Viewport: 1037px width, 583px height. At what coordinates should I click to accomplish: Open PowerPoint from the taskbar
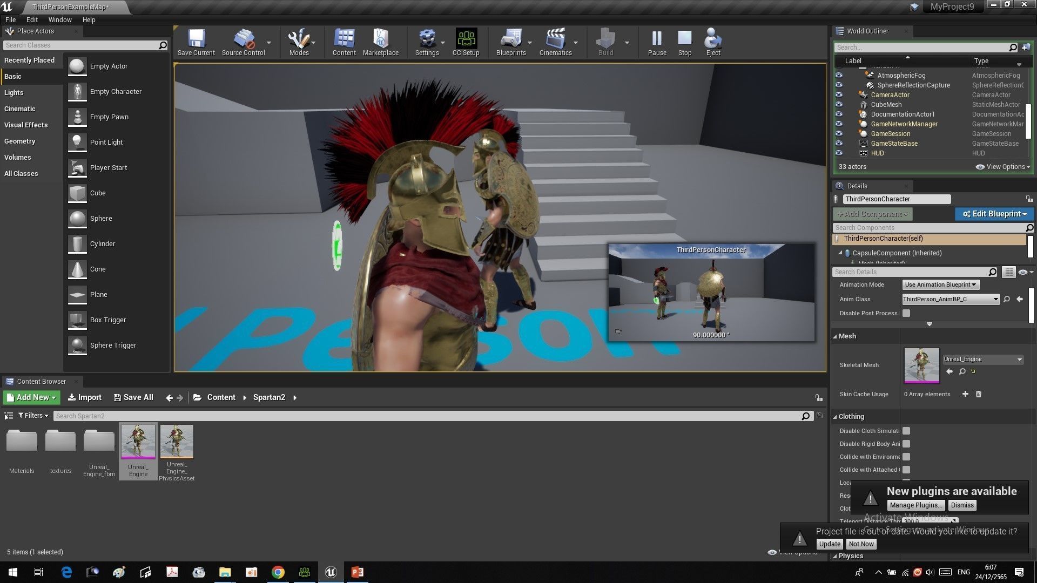pos(357,572)
